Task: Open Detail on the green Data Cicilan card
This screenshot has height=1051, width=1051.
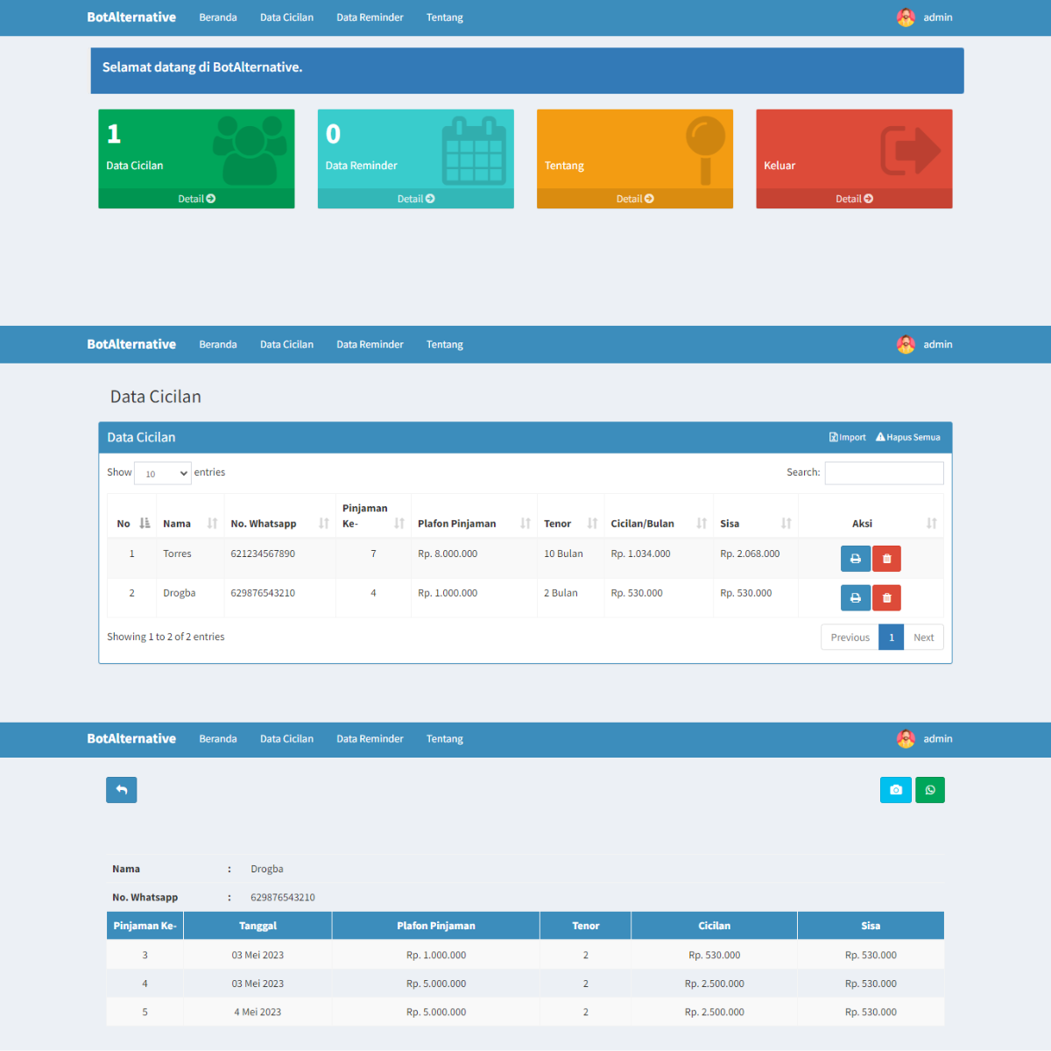Action: click(196, 199)
